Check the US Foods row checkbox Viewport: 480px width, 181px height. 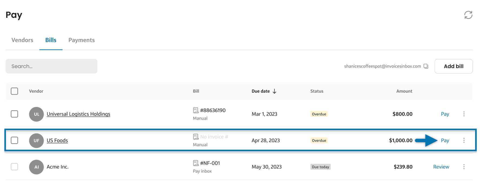(14, 140)
